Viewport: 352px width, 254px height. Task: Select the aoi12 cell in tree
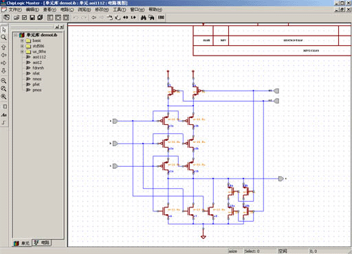coord(37,62)
